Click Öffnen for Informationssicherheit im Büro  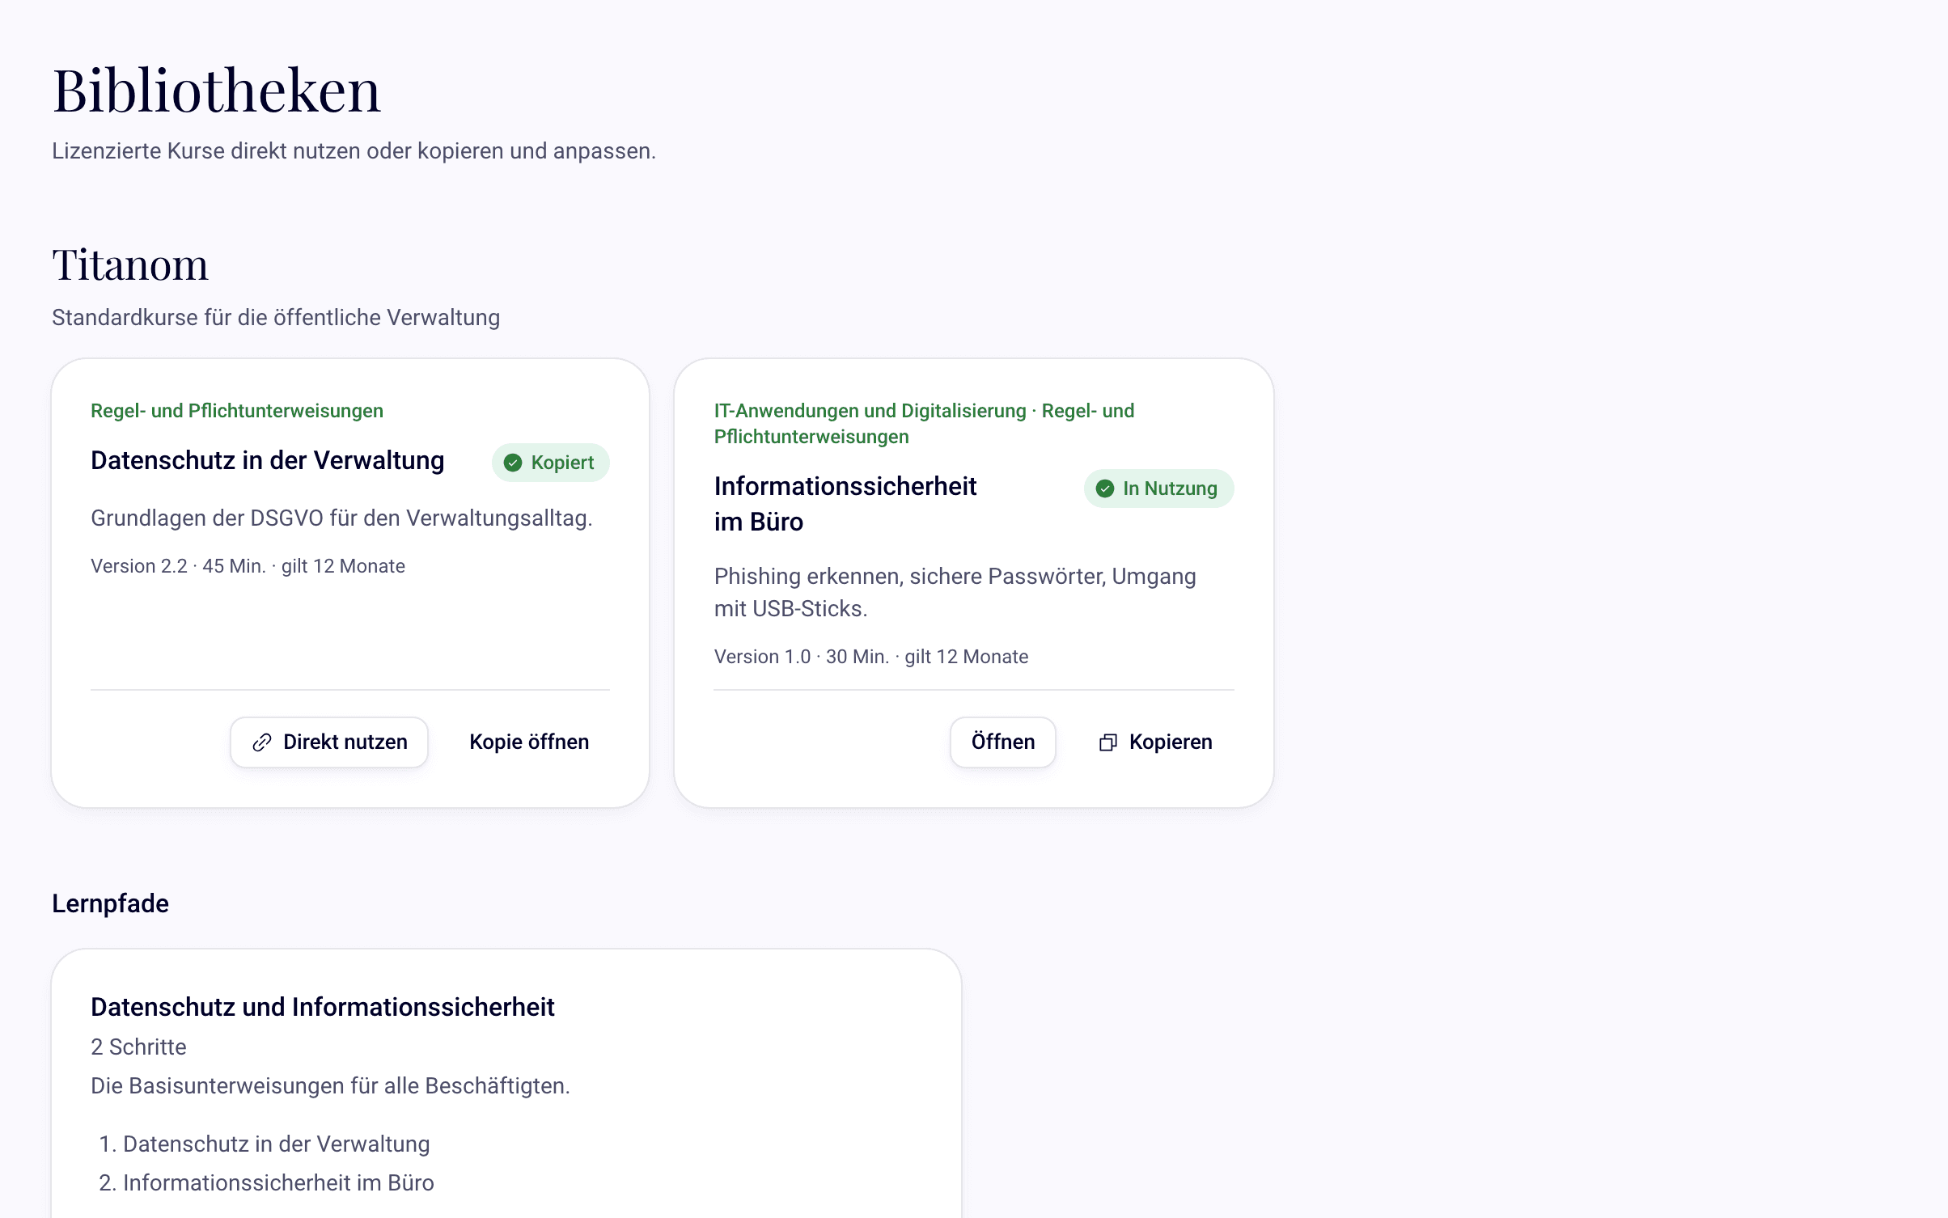(1003, 742)
